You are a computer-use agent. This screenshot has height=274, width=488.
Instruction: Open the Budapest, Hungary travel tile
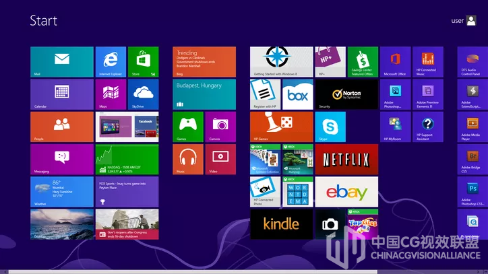pos(204,94)
